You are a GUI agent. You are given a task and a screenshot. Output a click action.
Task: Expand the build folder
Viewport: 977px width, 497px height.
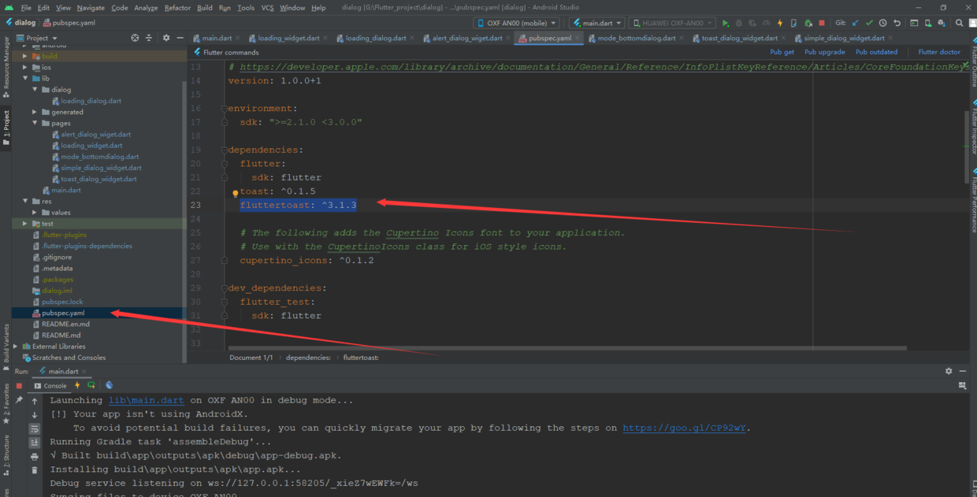click(x=24, y=57)
